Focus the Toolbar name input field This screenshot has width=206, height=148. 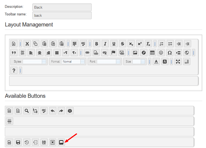pyautogui.click(x=62, y=15)
